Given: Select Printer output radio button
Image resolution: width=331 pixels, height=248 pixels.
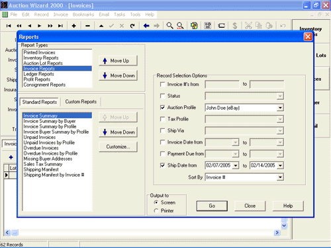Looking at the screenshot, I should 156,210.
